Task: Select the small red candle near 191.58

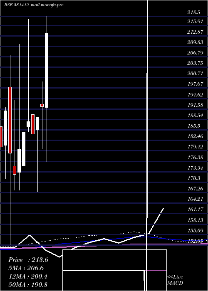Action: coord(42,106)
